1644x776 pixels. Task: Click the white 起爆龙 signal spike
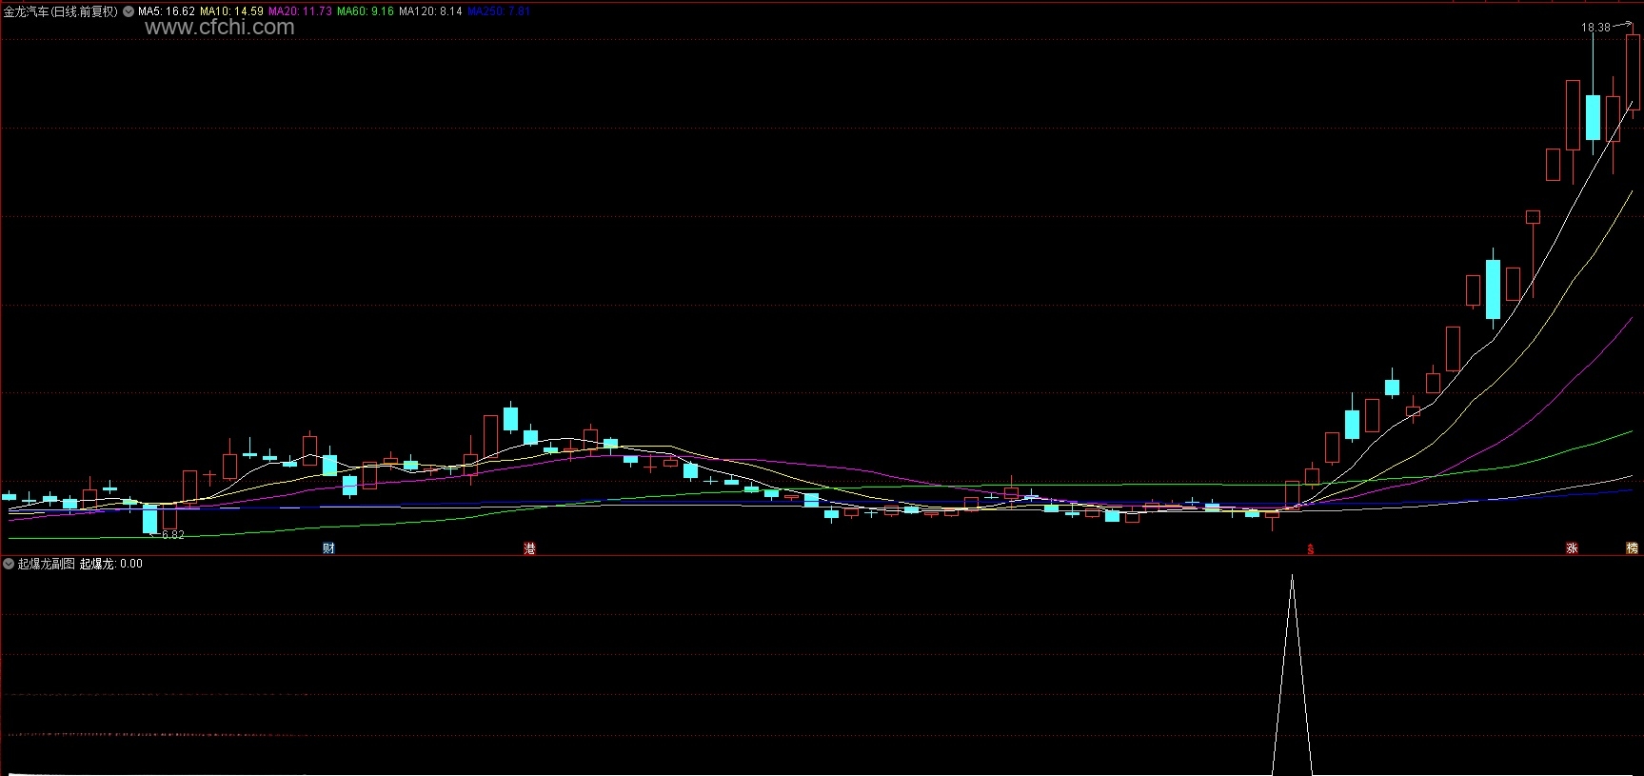click(x=1292, y=675)
